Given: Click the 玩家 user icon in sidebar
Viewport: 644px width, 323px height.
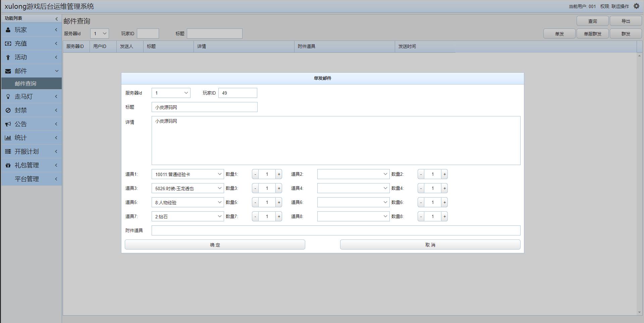Looking at the screenshot, I should point(8,30).
